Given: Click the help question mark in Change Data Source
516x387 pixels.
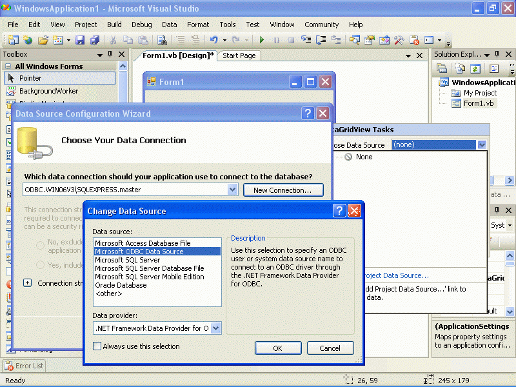Looking at the screenshot, I should click(340, 211).
